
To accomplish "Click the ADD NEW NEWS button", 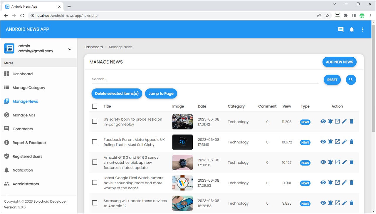I will [x=339, y=62].
